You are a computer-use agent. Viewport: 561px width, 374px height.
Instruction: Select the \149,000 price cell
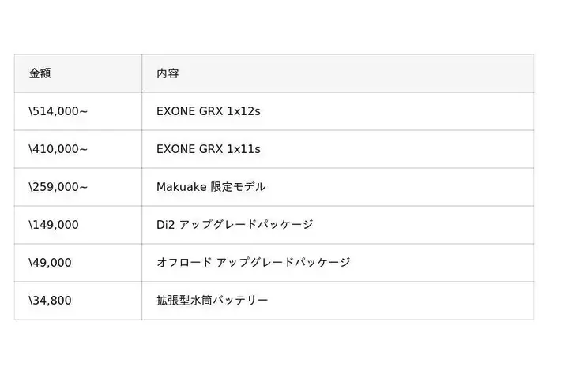(54, 225)
